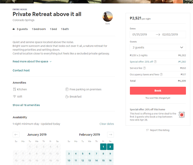The height and width of the screenshot is (165, 193).
Task: Click the Report this listing flag icon
Action: coord(147,130)
